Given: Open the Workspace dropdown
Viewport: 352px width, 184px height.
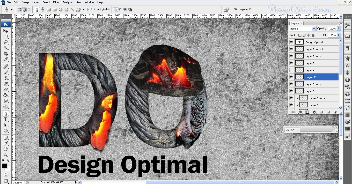Looking at the screenshot, I should [243, 9].
